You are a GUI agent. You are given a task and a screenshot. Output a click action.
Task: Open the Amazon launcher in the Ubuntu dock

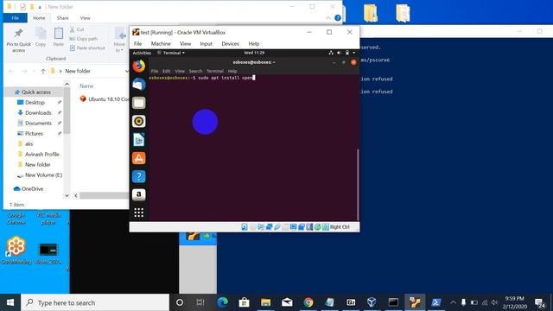coord(138,194)
